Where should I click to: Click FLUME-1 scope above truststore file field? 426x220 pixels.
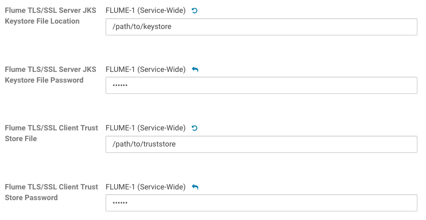(x=145, y=128)
